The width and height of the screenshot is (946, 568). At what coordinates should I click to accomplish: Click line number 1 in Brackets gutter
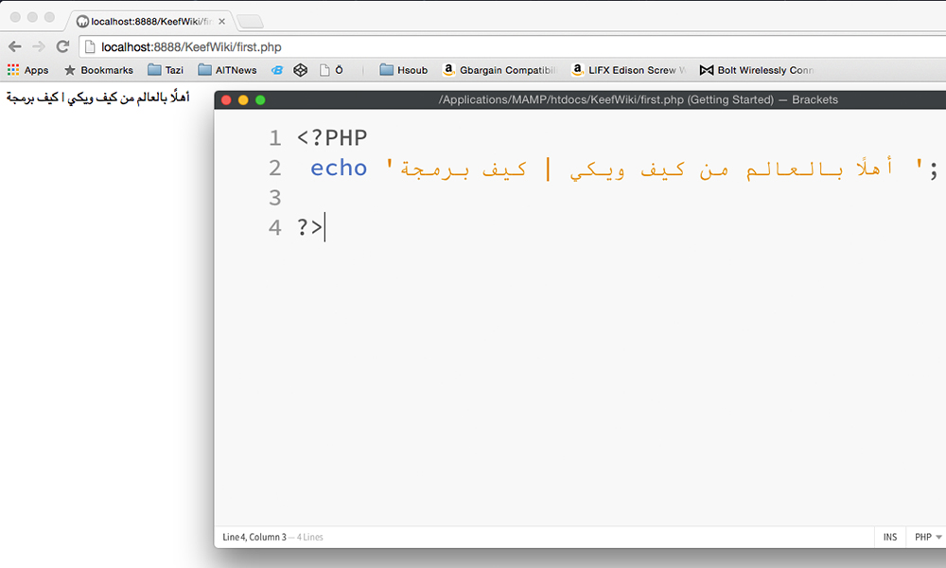click(x=275, y=138)
